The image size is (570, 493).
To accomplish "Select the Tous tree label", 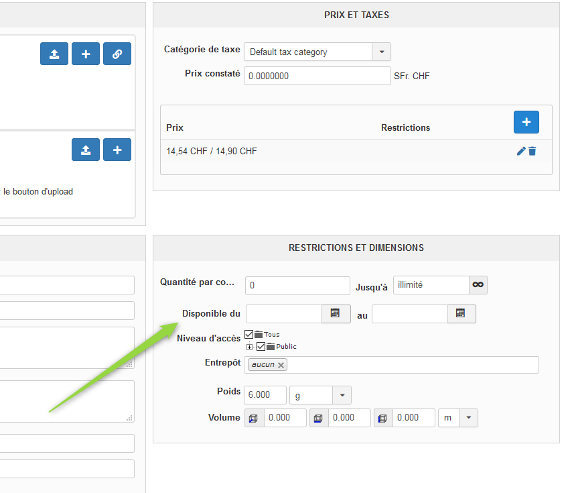I will tap(271, 334).
